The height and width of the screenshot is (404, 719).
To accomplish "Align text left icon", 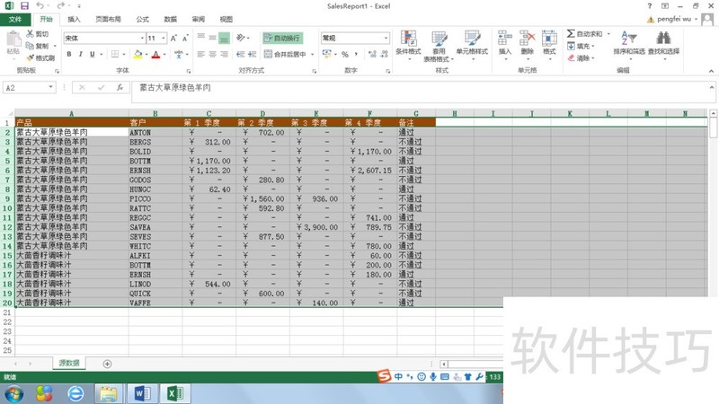I will click(200, 54).
